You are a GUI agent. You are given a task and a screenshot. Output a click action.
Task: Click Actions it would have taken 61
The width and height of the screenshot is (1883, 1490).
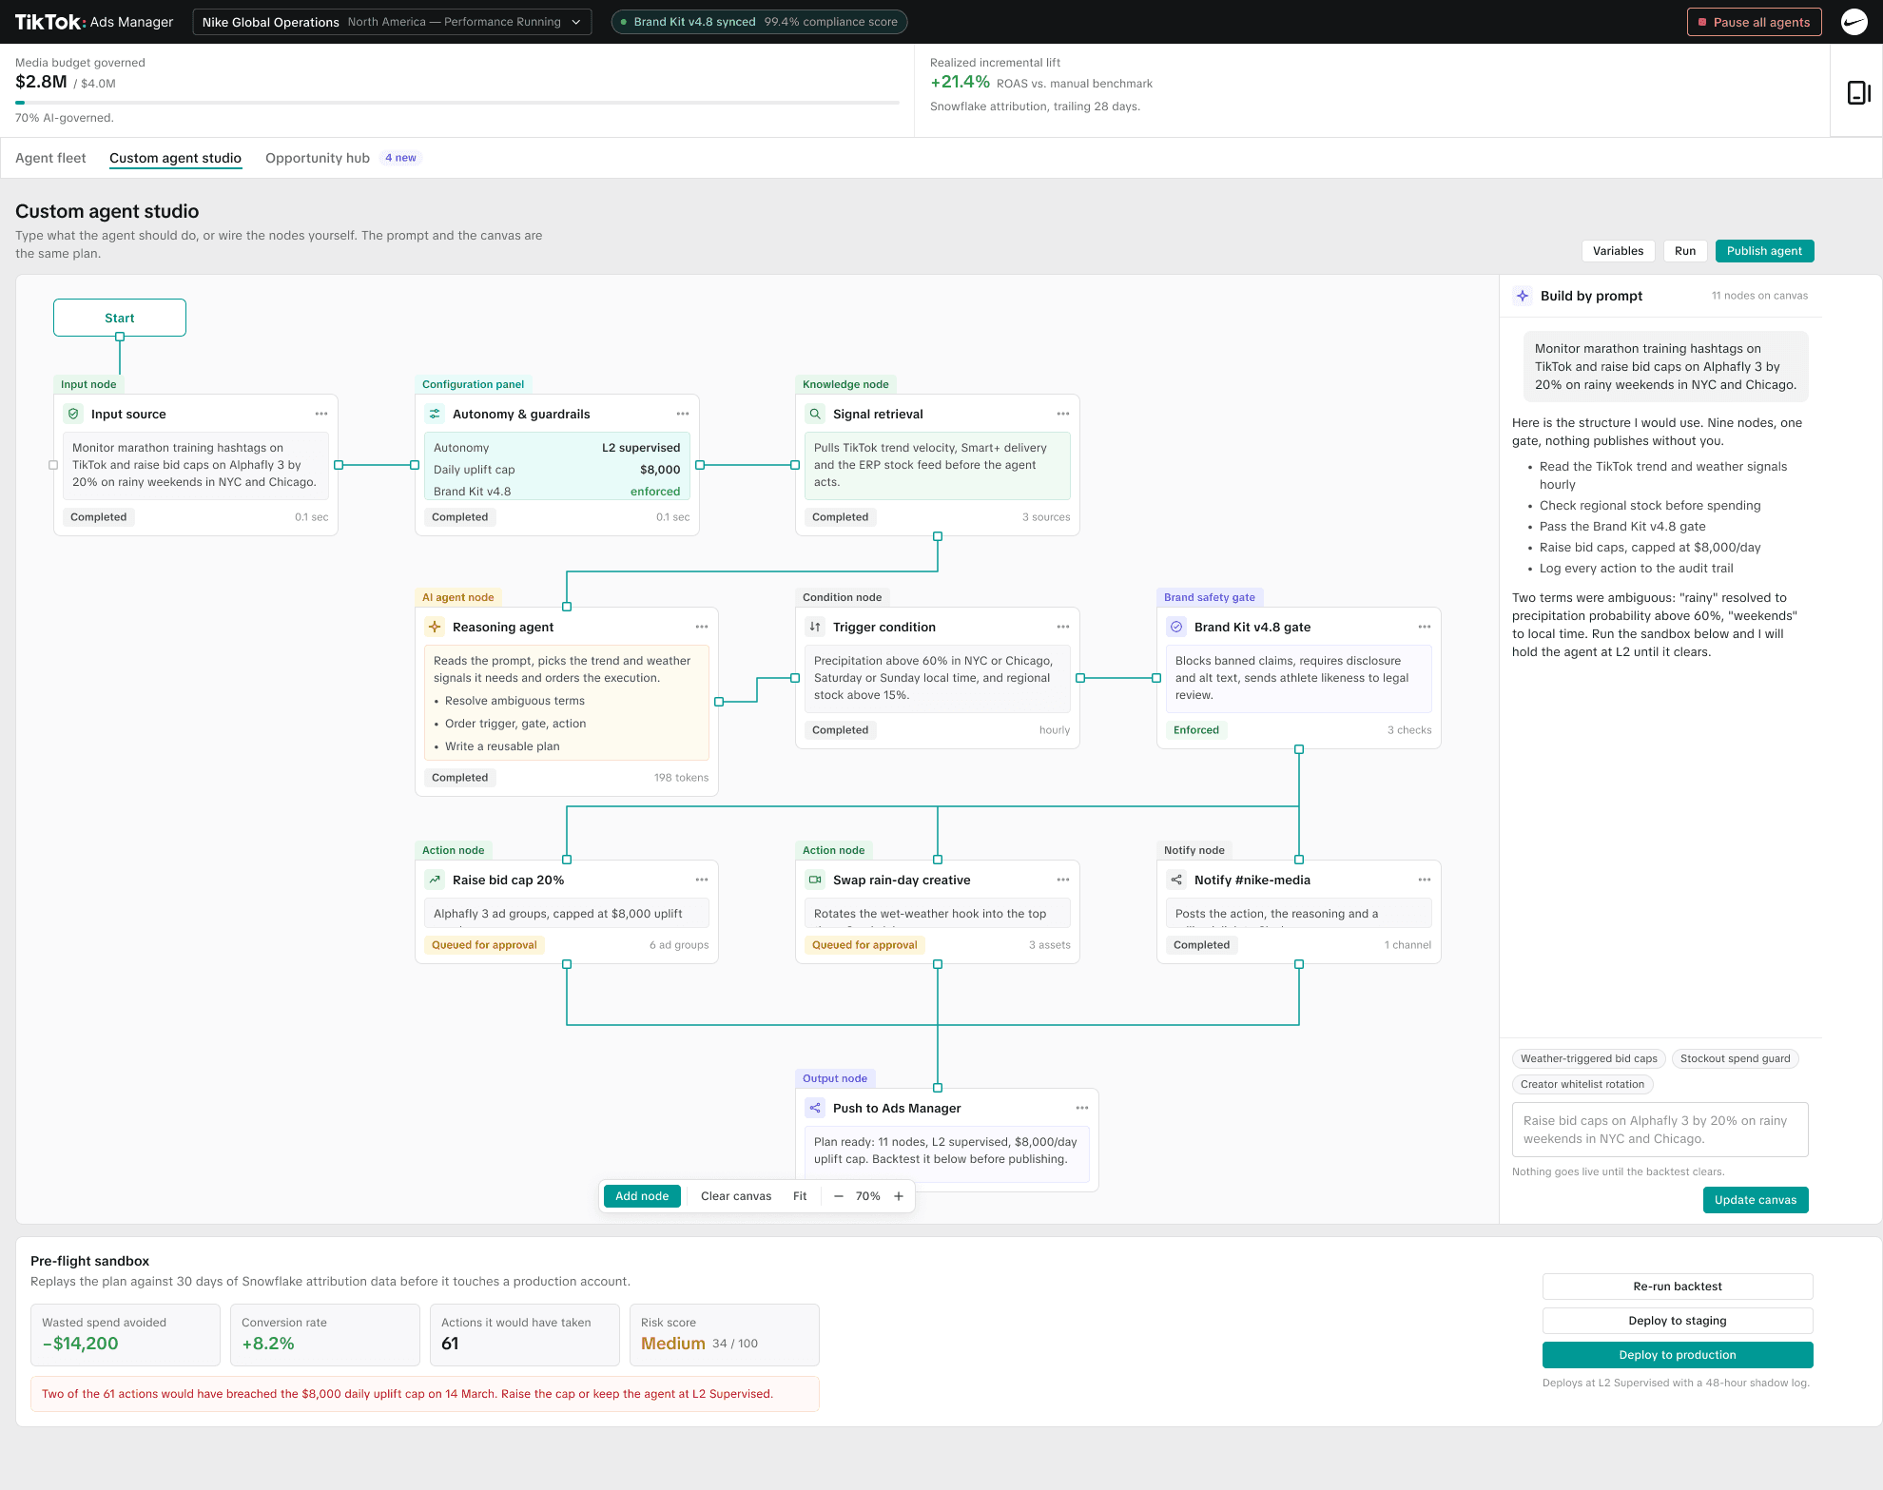tap(524, 1335)
